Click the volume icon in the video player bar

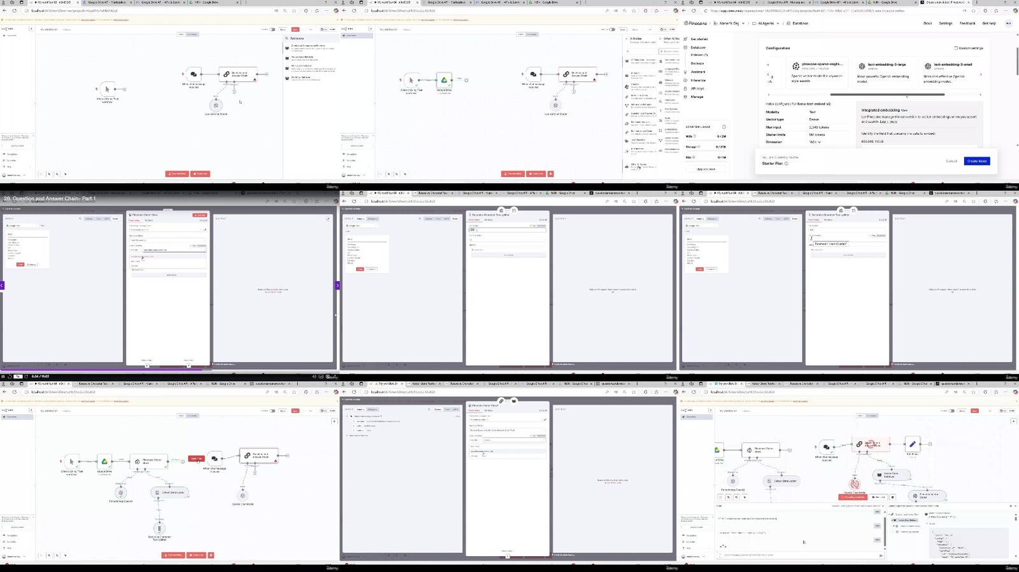314,377
